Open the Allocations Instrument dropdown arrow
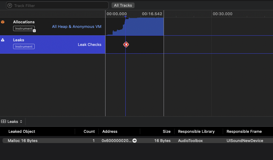 34,31
